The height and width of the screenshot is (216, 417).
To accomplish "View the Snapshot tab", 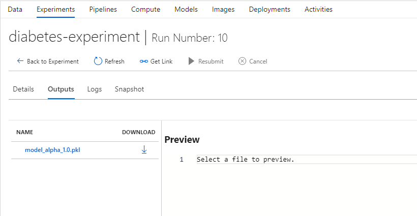I will coord(129,89).
